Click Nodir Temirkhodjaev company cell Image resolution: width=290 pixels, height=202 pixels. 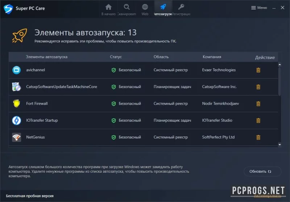coord(220,104)
